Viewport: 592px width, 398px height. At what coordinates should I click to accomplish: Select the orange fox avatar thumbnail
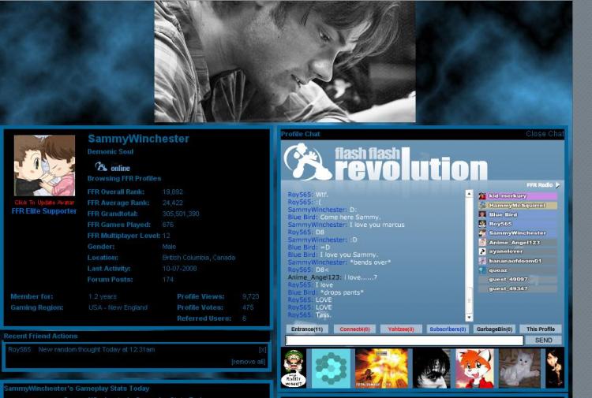tap(474, 368)
